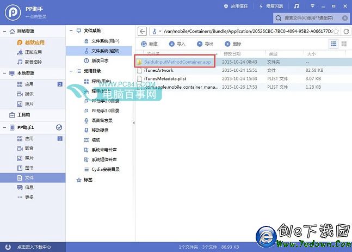352x252 pixels.
Task: Open the music note ringtone icon
Action: pos(297,6)
